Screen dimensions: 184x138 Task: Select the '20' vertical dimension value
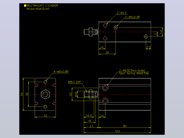point(70,94)
